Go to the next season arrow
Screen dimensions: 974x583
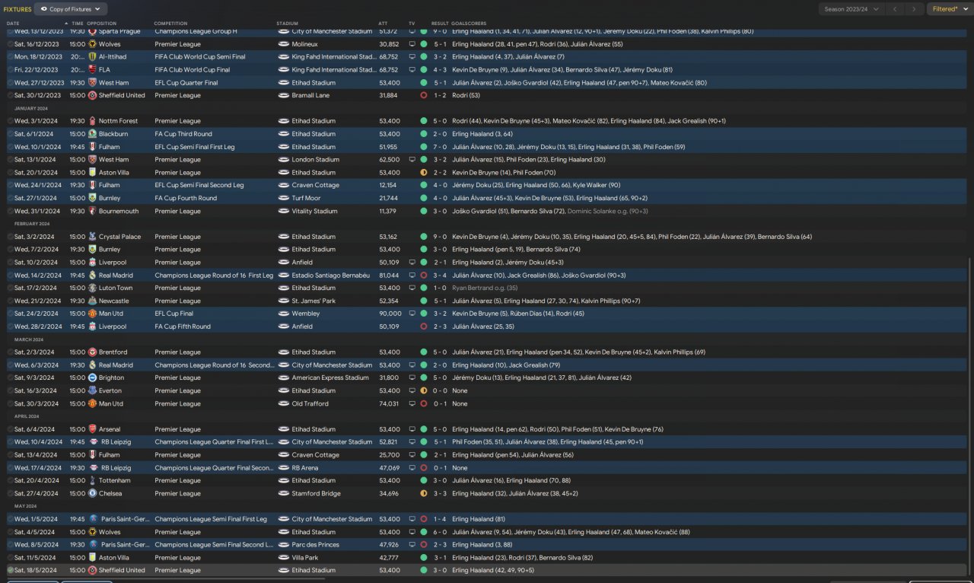pos(914,9)
